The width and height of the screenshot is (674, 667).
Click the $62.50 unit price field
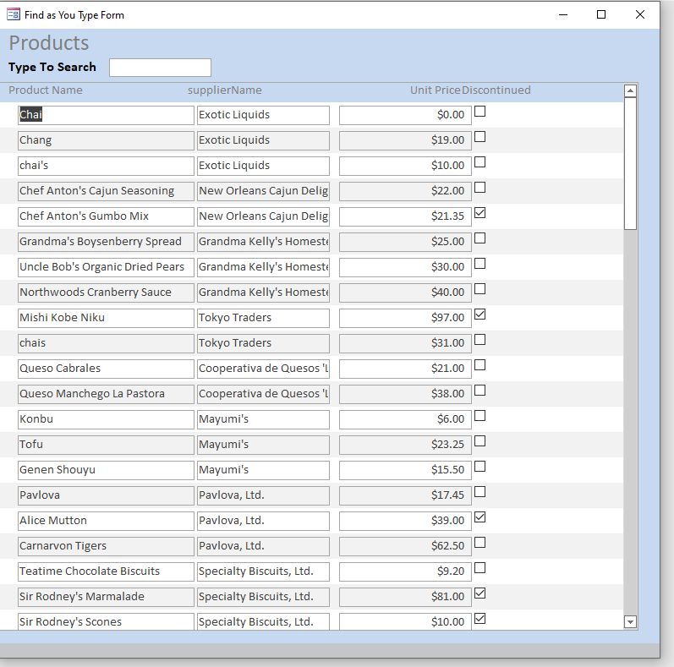[x=405, y=546]
